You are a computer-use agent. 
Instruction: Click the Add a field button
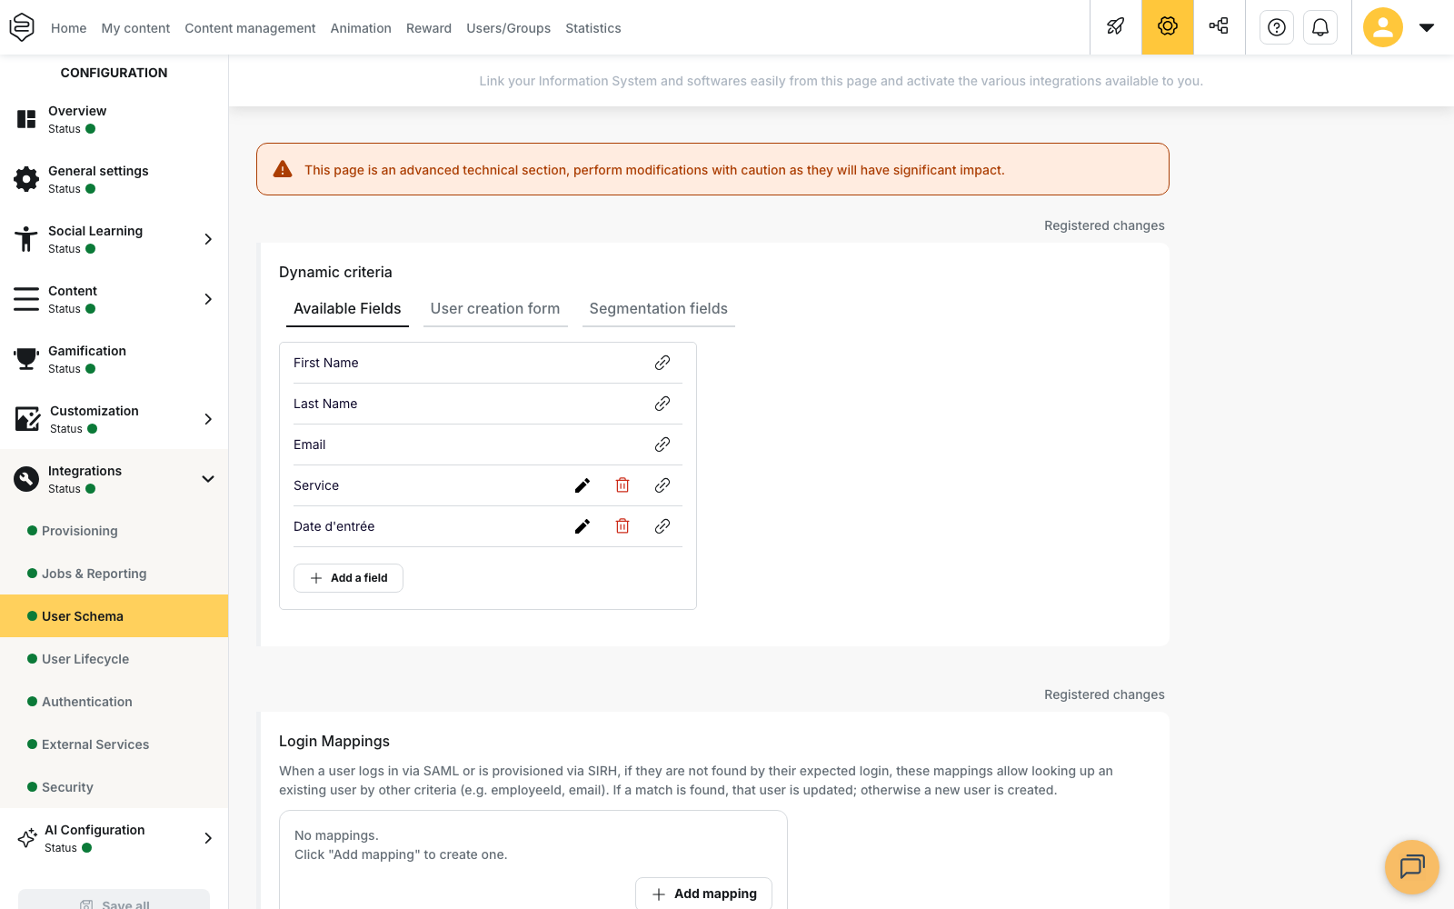348,578
